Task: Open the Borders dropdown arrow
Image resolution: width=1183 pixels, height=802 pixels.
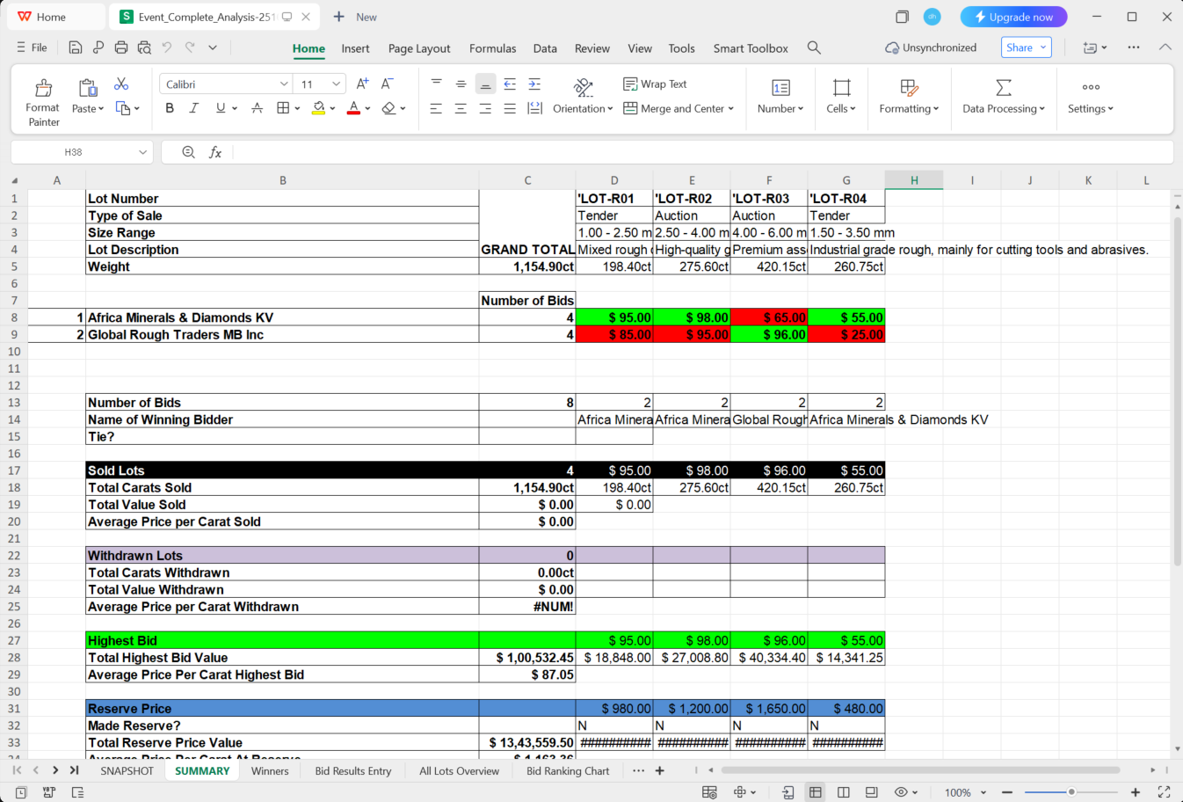Action: [298, 108]
